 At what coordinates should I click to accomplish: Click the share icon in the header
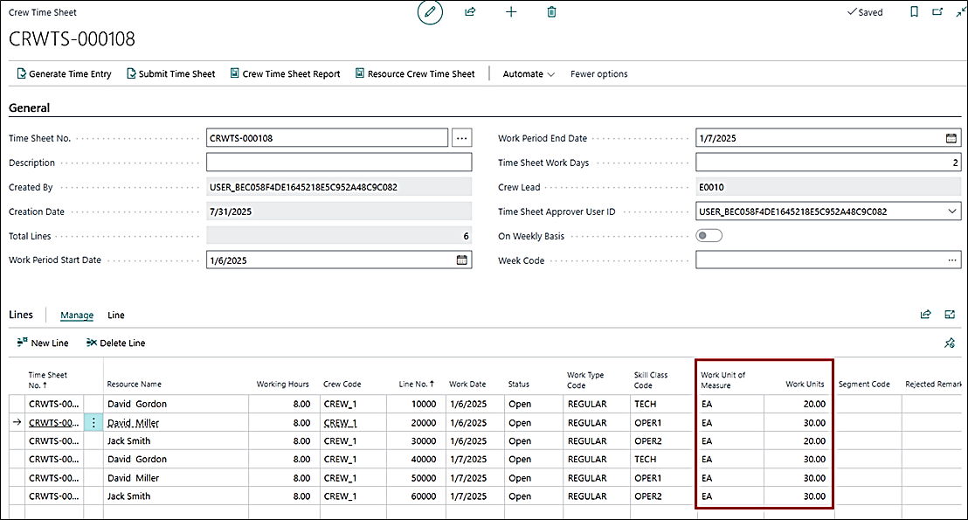pyautogui.click(x=470, y=11)
